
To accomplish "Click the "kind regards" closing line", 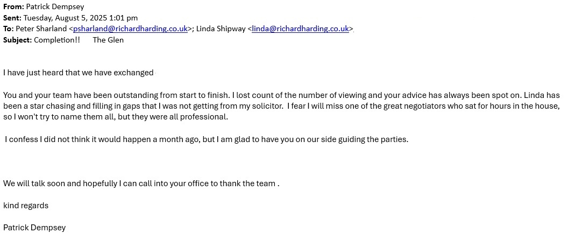I will pos(26,206).
